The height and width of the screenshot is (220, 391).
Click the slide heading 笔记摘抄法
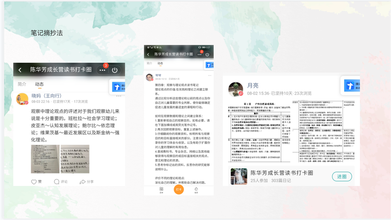pyautogui.click(x=47, y=33)
